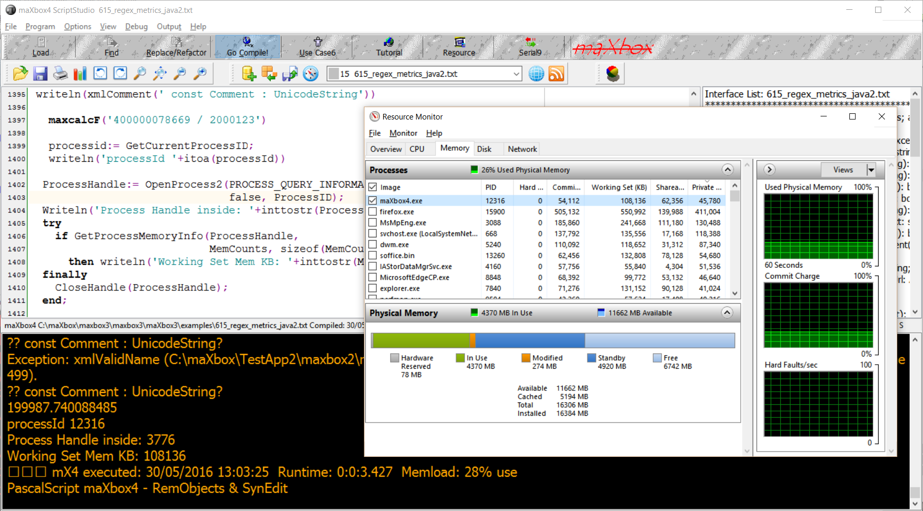Click the blue globe icon

tap(536, 74)
